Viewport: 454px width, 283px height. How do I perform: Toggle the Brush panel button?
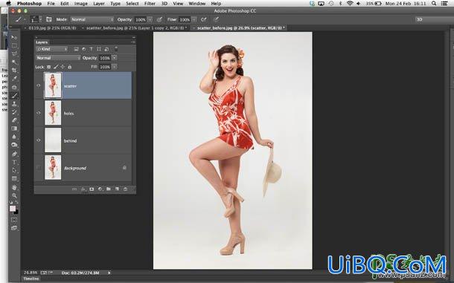49,19
